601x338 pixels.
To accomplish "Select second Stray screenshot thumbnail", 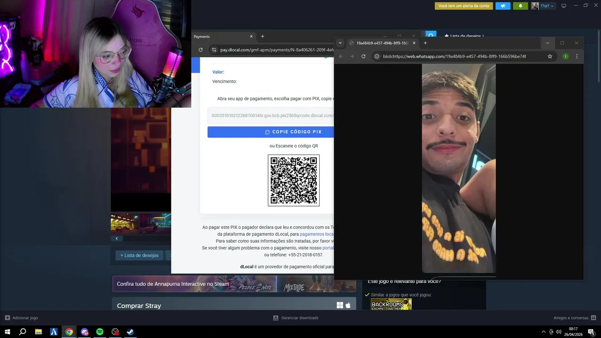I will (x=155, y=223).
